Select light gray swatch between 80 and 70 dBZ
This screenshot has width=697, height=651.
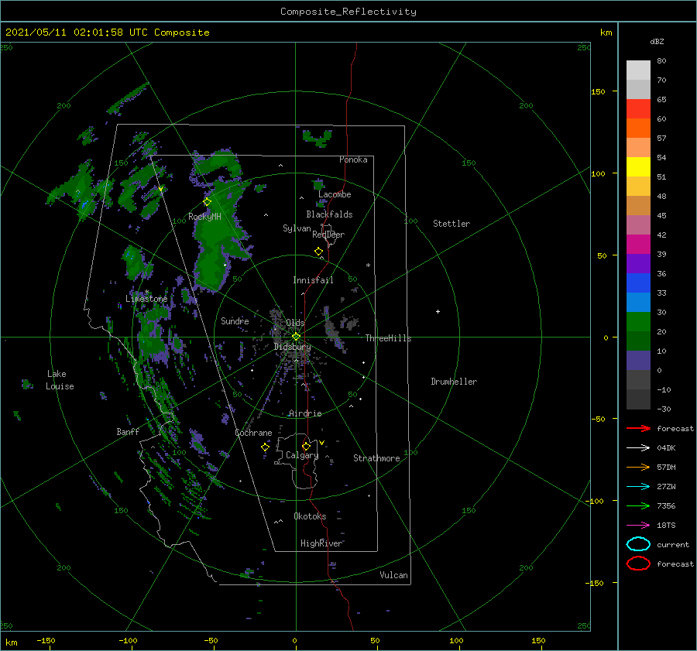638,70
